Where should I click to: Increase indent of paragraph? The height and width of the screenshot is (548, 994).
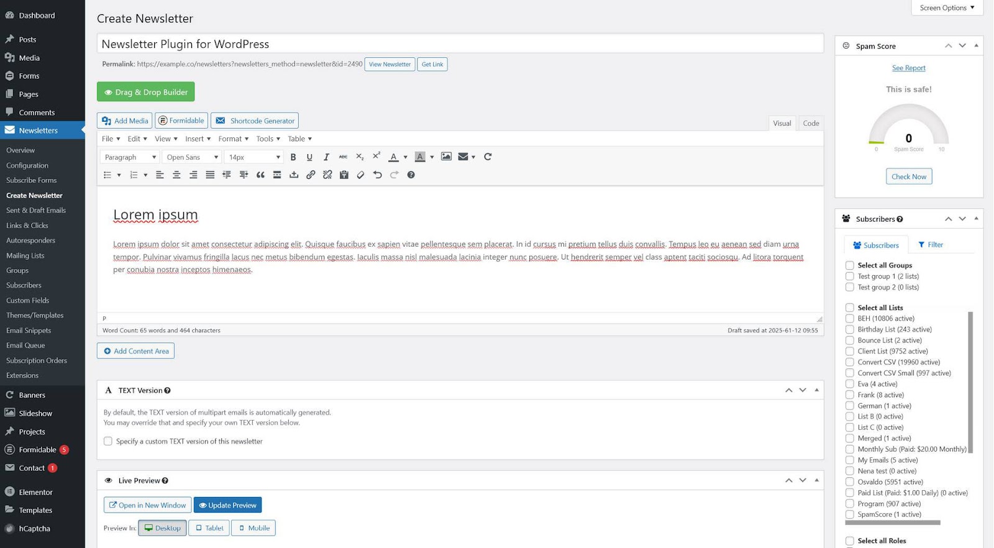pyautogui.click(x=244, y=175)
